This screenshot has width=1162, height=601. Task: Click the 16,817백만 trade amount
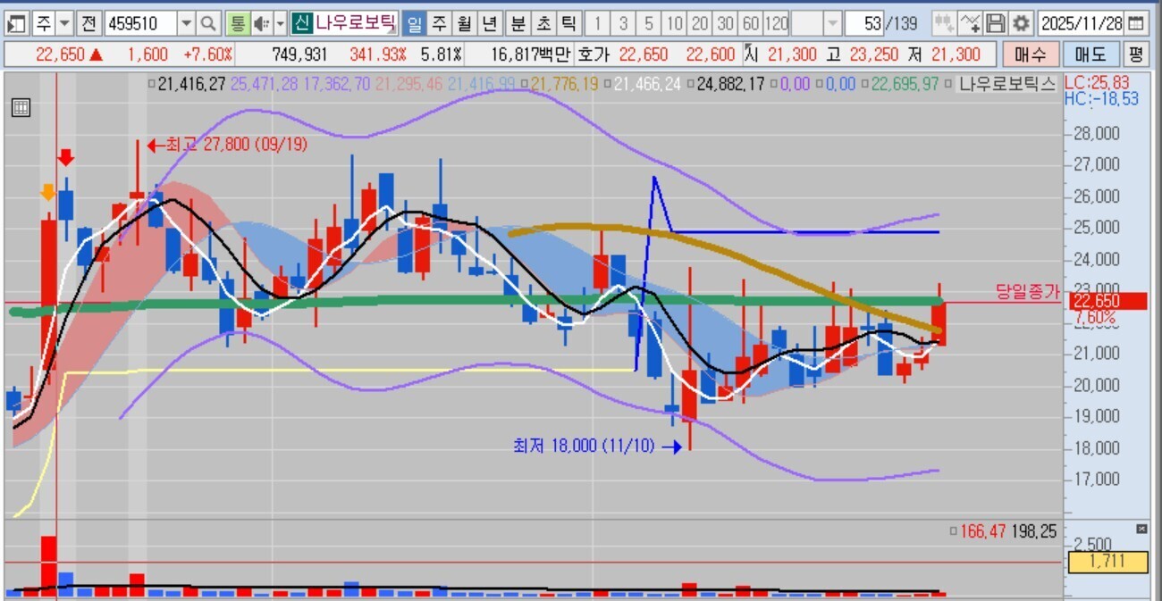coord(530,54)
